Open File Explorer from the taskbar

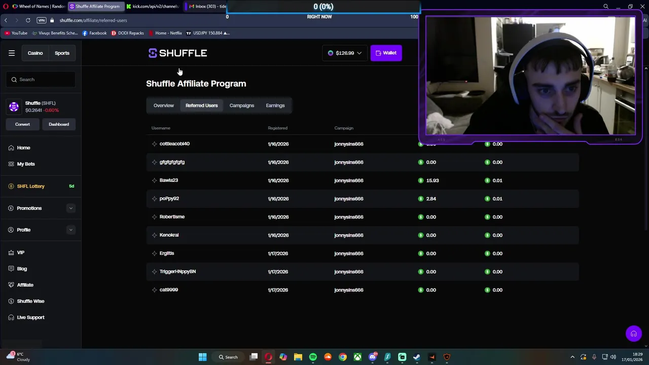298,357
